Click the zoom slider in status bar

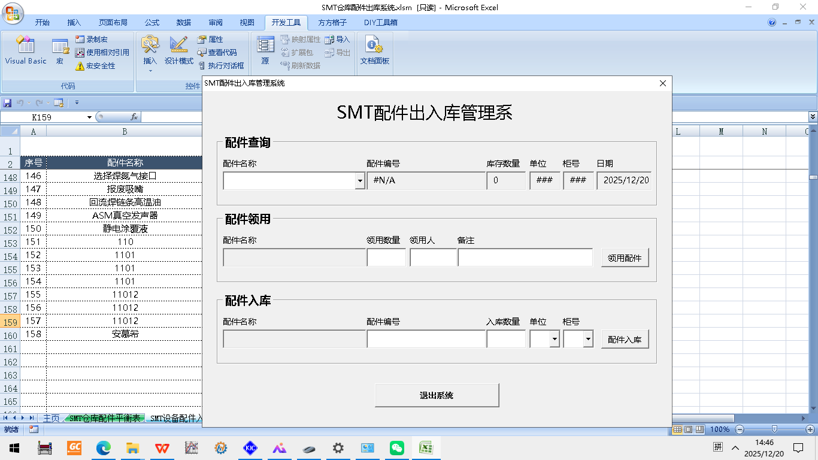(x=775, y=429)
